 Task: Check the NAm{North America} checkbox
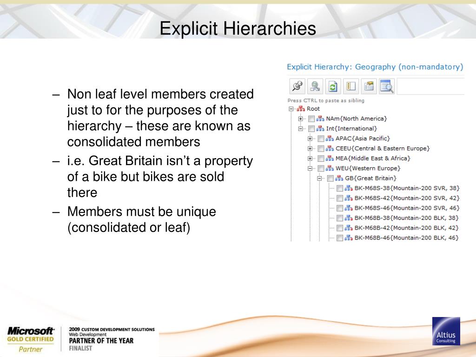(311, 119)
